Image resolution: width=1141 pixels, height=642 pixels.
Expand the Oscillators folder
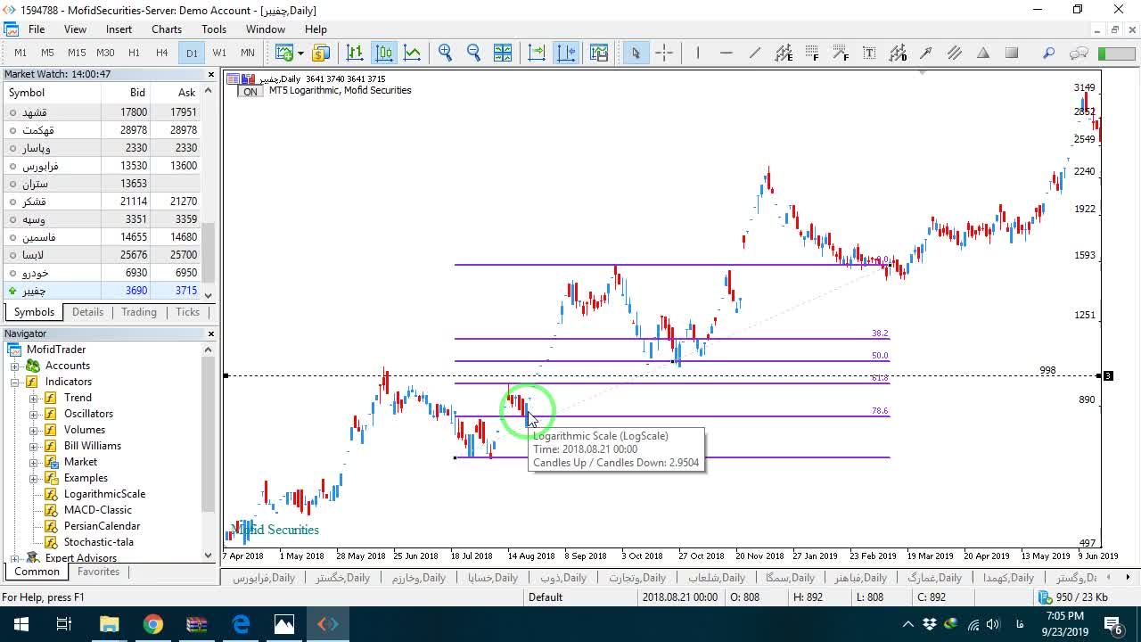(34, 414)
